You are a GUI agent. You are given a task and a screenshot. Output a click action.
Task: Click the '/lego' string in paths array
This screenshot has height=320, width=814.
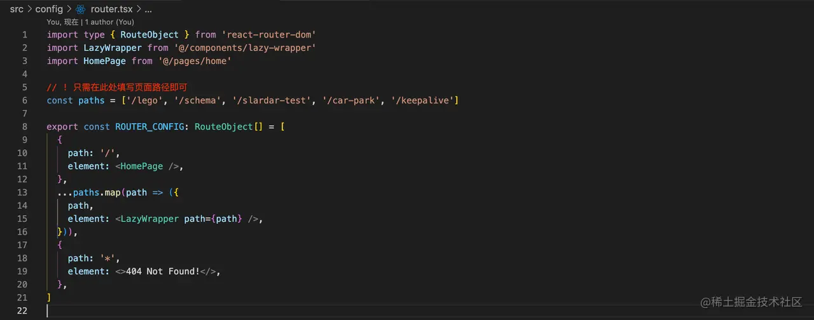144,100
